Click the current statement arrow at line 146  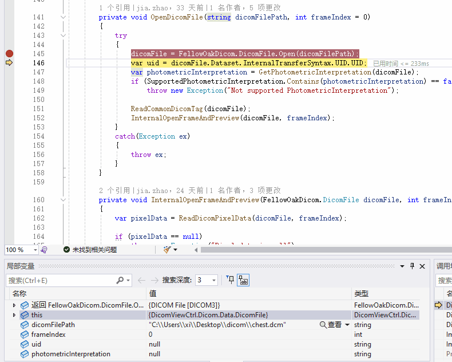9,62
